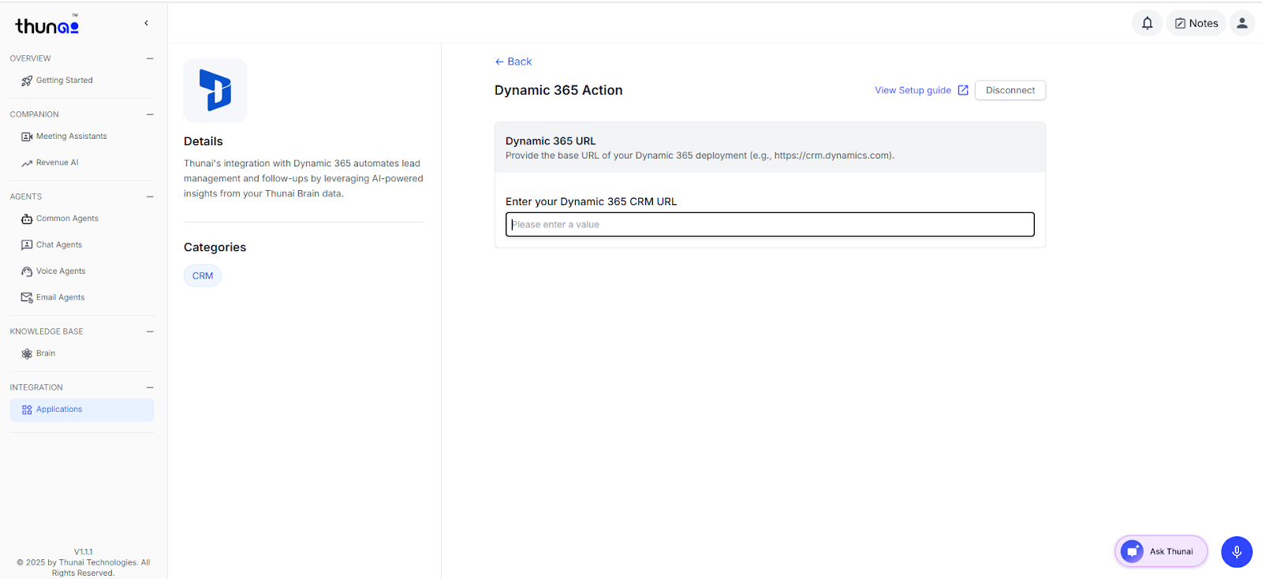1262x579 pixels.
Task: Collapse the INTEGRATION section
Action: (x=150, y=387)
